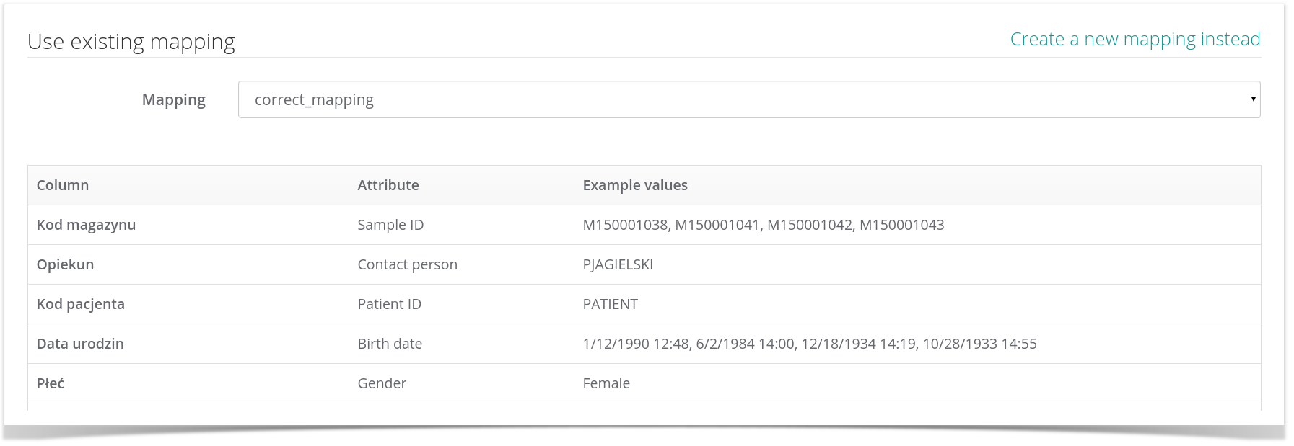This screenshot has width=1294, height=446.
Task: Click the 'PATIENT' example value
Action: tap(610, 304)
